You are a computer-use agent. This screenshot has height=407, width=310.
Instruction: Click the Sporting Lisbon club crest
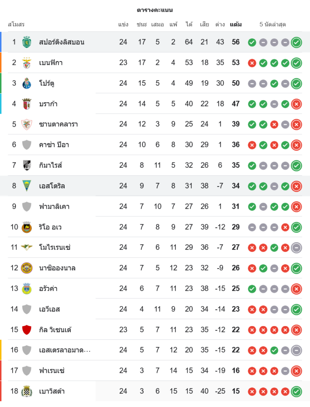coord(27,42)
